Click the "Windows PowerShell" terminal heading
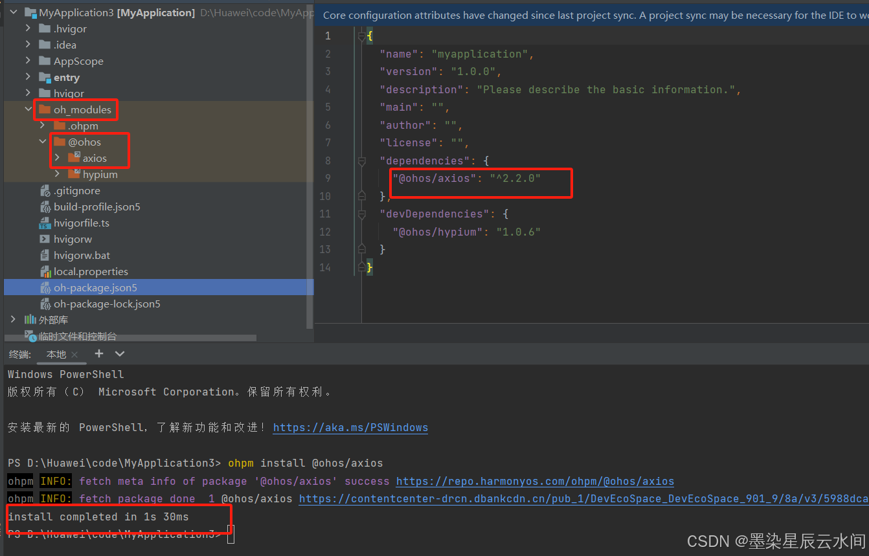 [x=66, y=375]
